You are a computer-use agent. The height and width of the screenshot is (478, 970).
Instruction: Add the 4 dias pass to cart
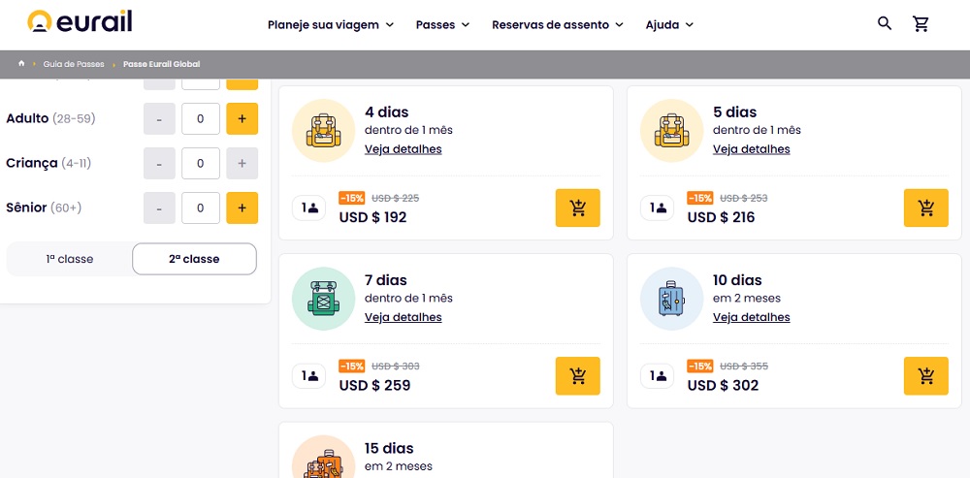coord(577,207)
